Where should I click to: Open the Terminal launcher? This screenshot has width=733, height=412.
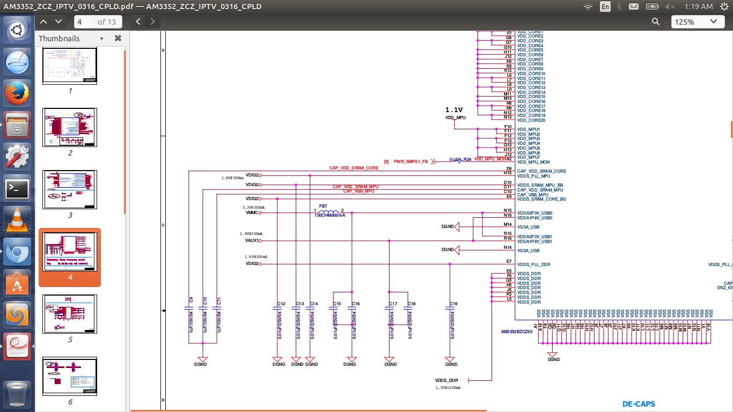[x=17, y=188]
